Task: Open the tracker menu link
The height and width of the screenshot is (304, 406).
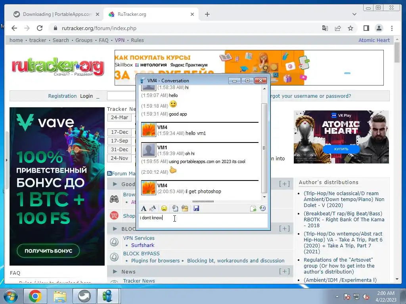Action: click(x=38, y=40)
